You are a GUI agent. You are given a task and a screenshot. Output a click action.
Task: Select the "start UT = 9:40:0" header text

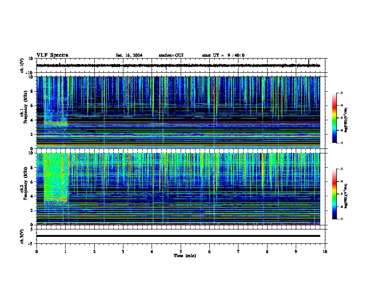pos(223,55)
